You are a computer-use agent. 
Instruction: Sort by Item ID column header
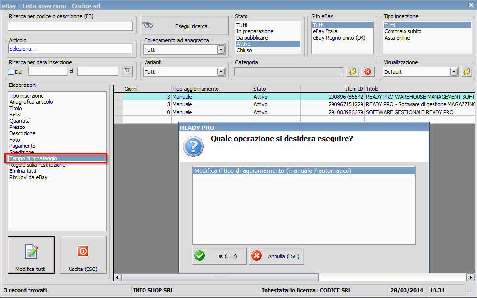[332, 89]
